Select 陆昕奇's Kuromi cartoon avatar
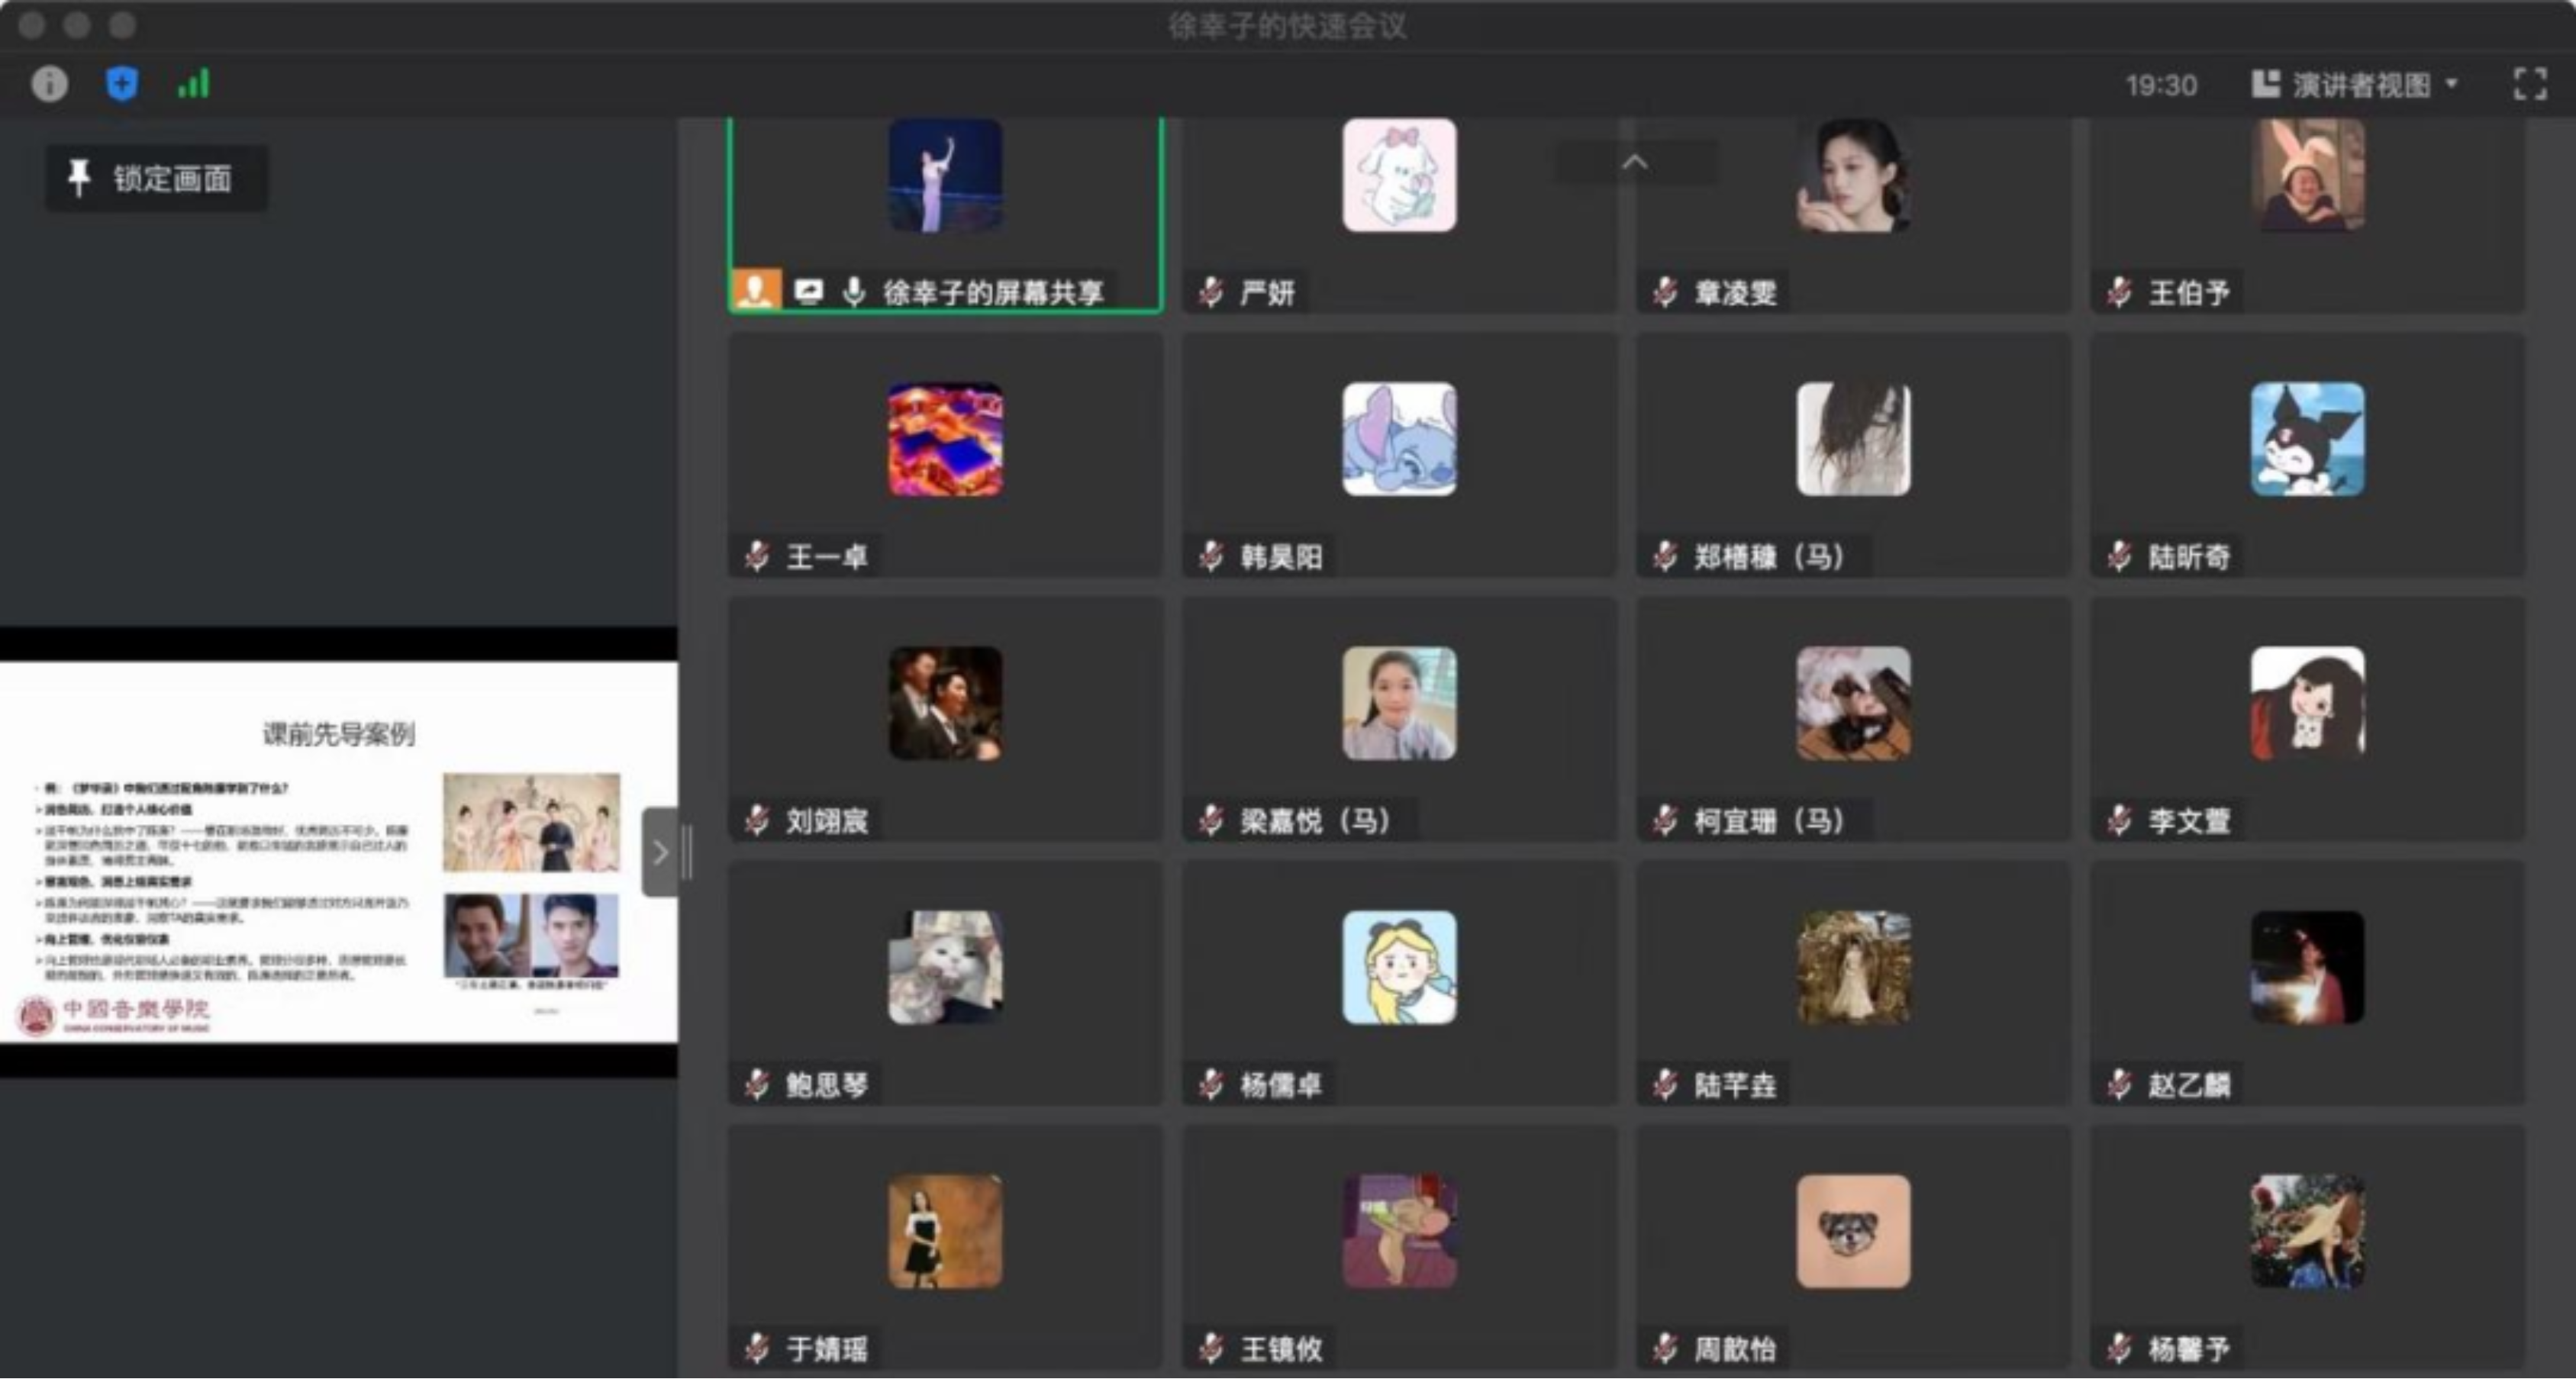This screenshot has width=2576, height=1379. click(2307, 439)
